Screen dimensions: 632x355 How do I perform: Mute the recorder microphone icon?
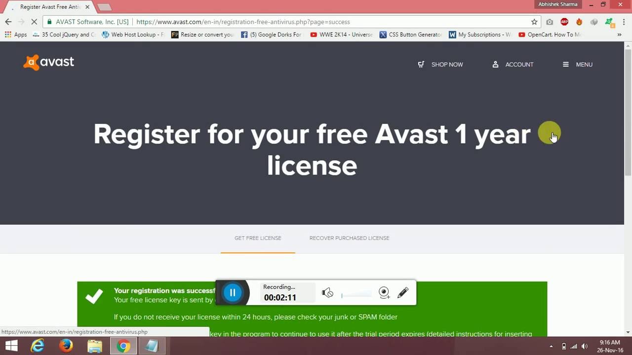(x=327, y=293)
